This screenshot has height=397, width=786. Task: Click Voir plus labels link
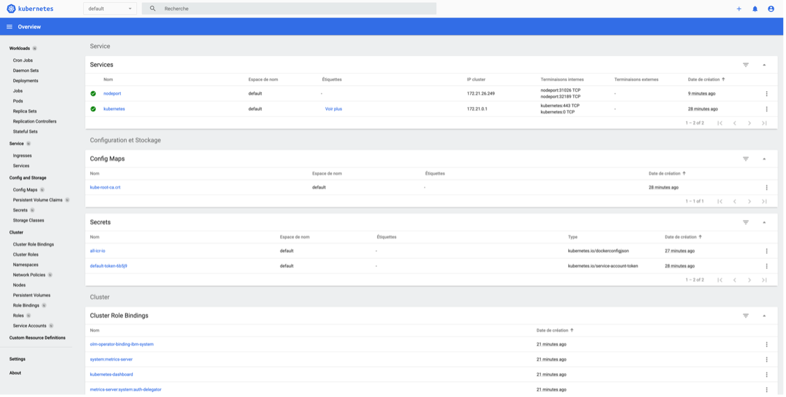[x=334, y=109]
